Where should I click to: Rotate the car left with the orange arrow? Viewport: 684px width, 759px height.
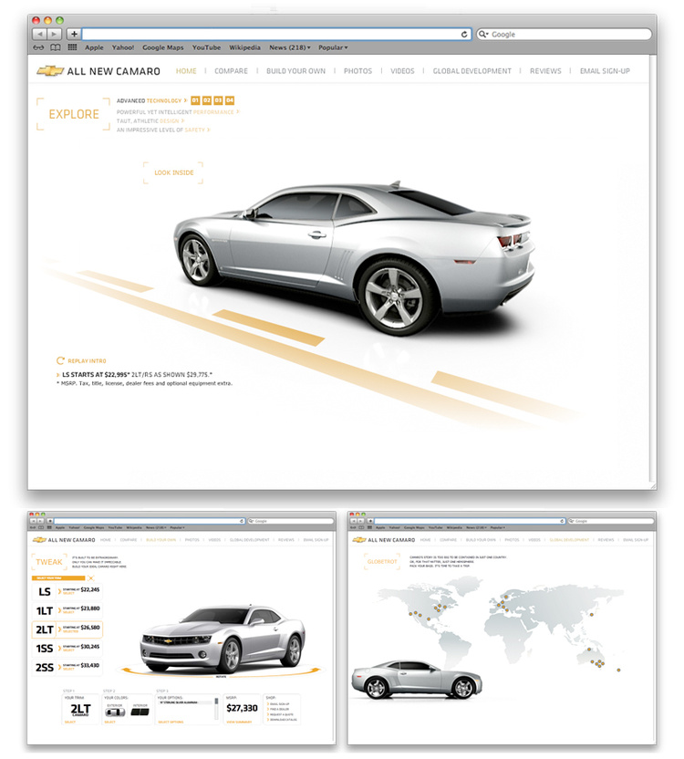pos(125,671)
